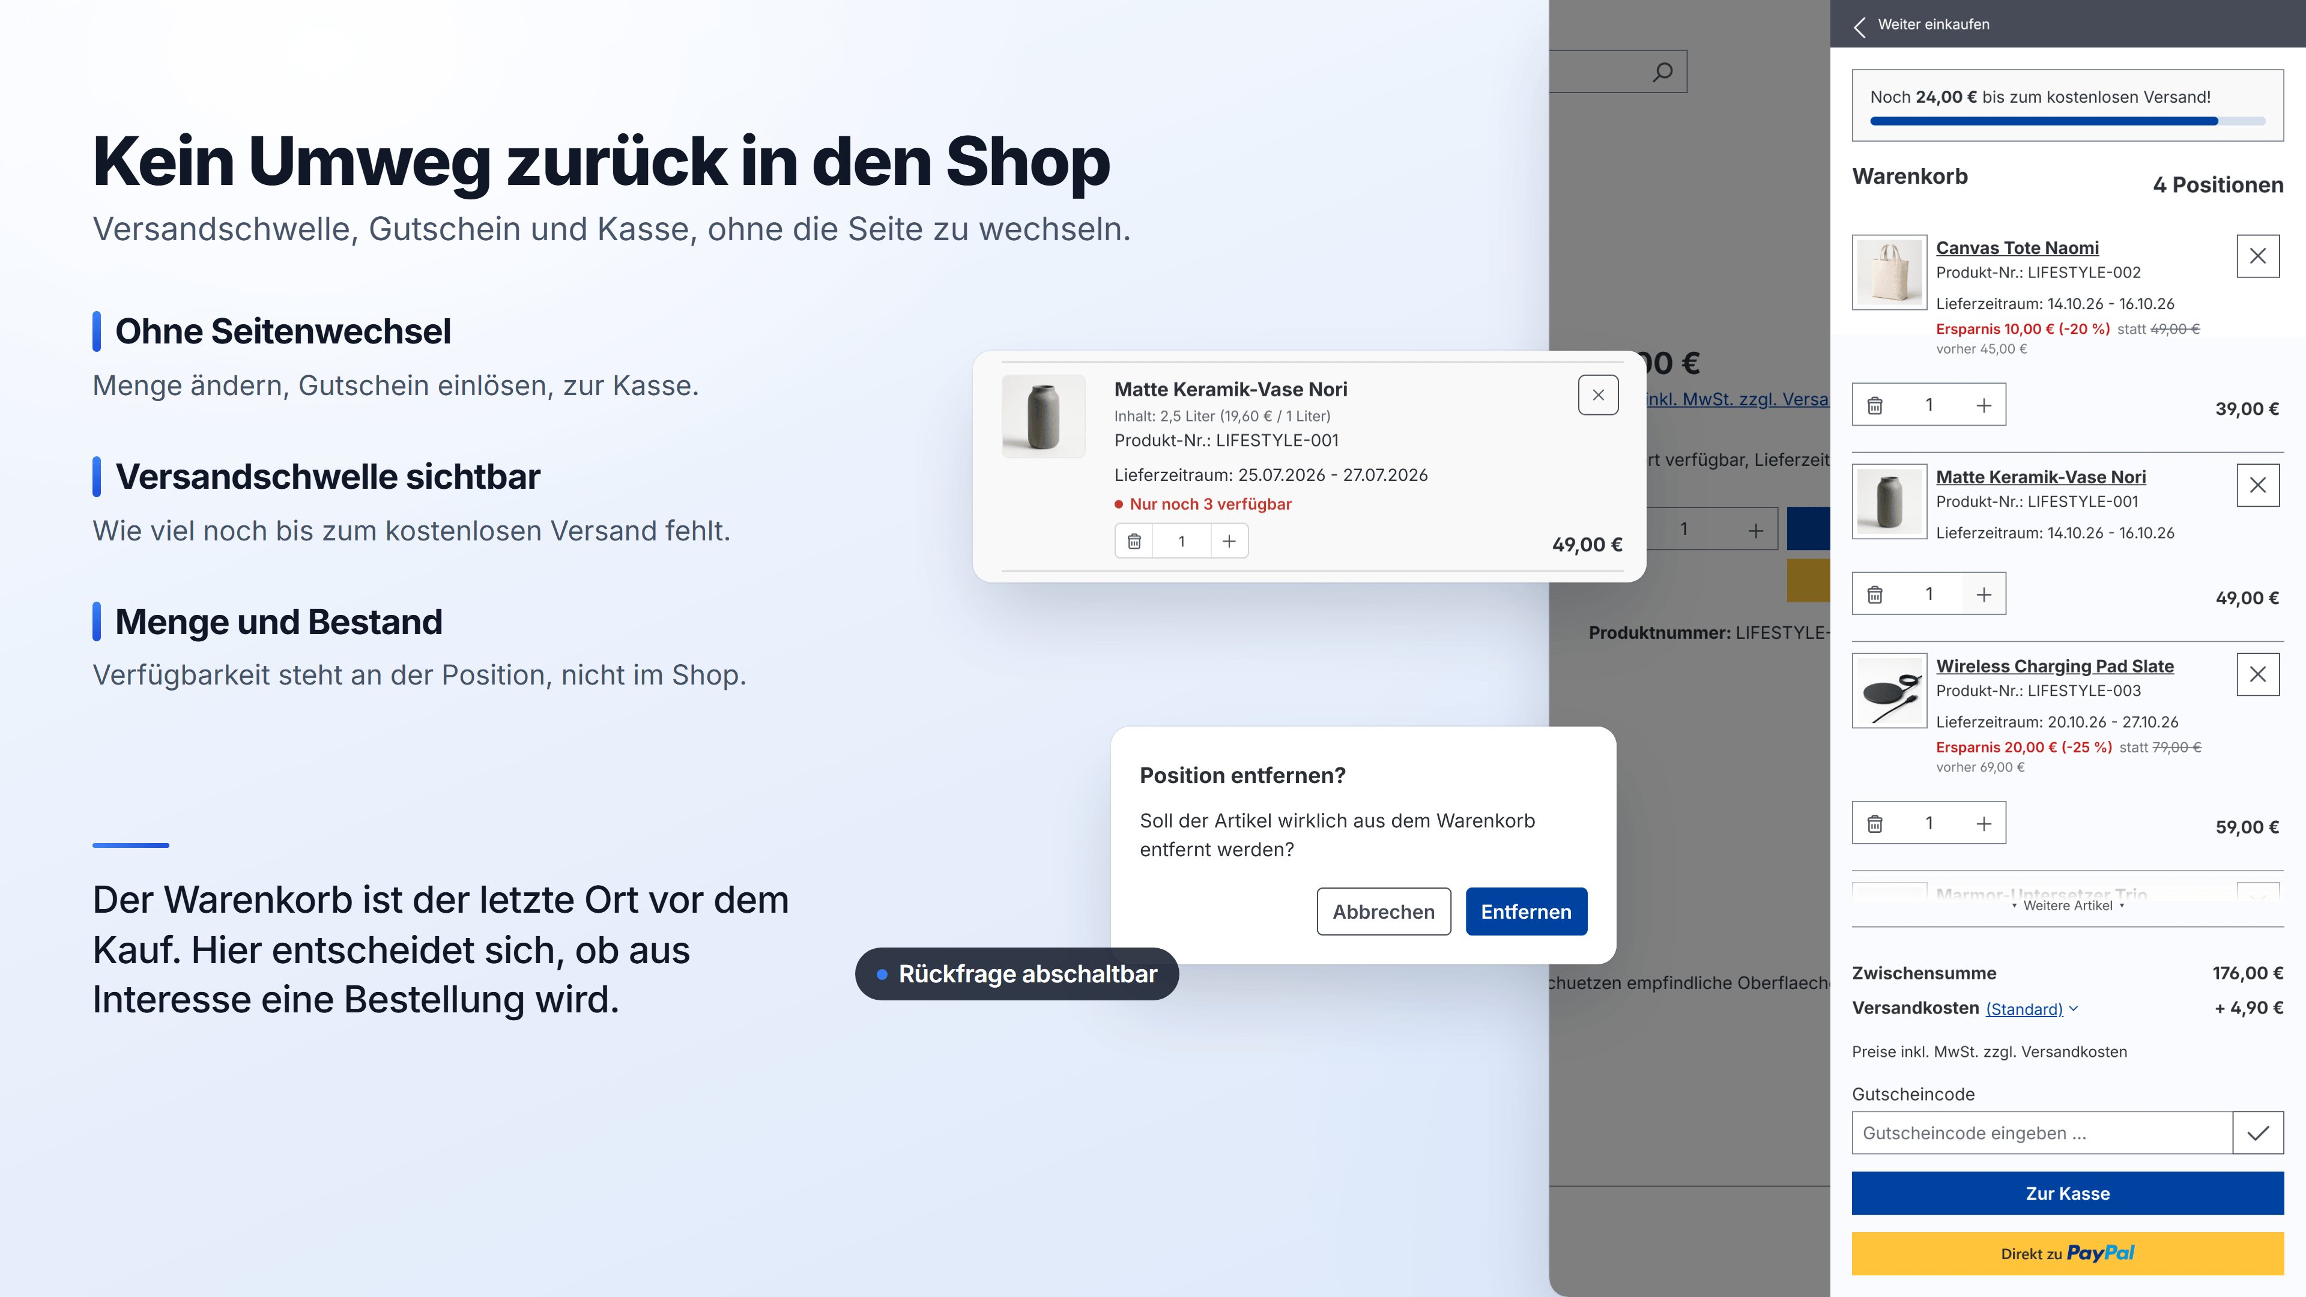Click the Wireless Charging Pad thumbnail
Viewport: 2306px width, 1297px height.
[1890, 690]
